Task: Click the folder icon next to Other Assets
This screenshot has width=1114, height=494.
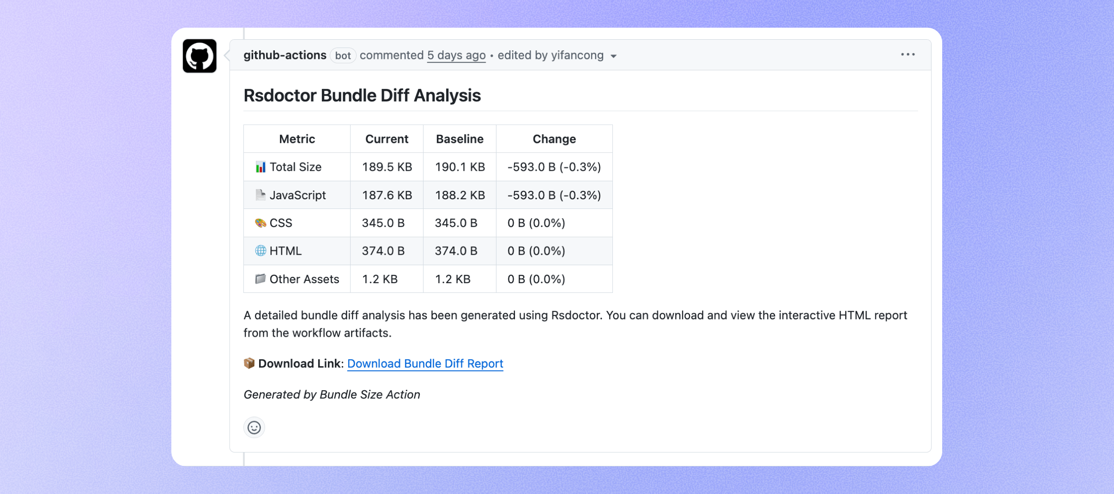Action: (x=260, y=278)
